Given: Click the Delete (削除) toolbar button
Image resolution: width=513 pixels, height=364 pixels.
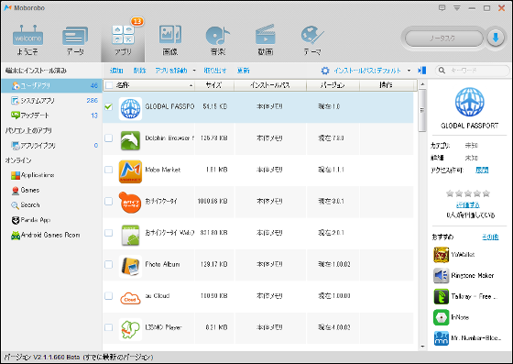Looking at the screenshot, I should pos(139,71).
